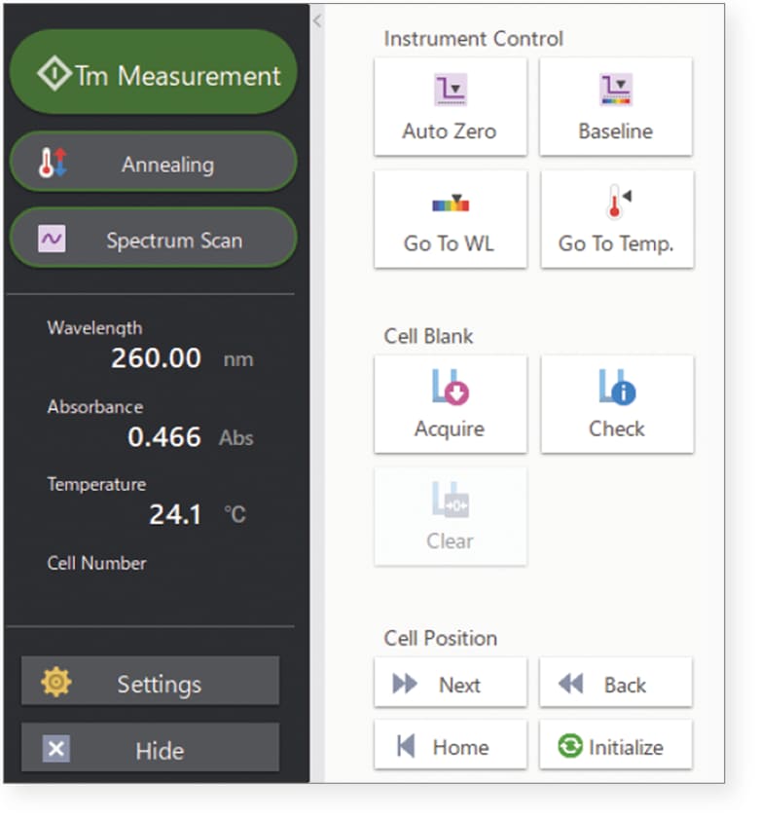This screenshot has width=759, height=820.
Task: Click the Wavelength label
Action: (x=94, y=328)
